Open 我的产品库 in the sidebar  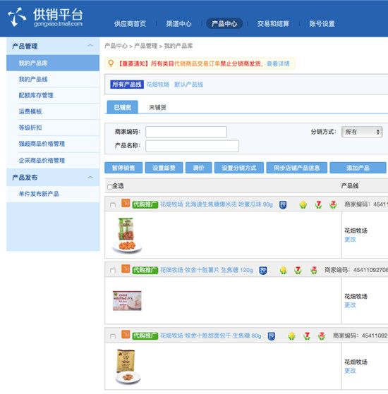(x=53, y=63)
